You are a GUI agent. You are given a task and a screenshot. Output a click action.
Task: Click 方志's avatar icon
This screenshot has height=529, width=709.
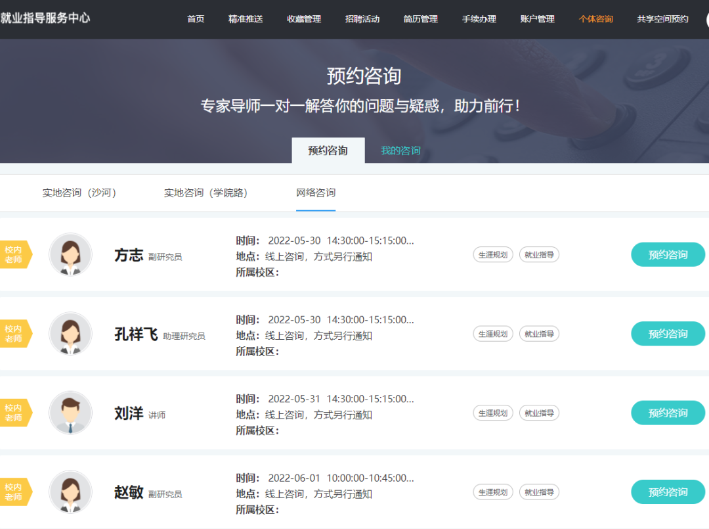70,254
